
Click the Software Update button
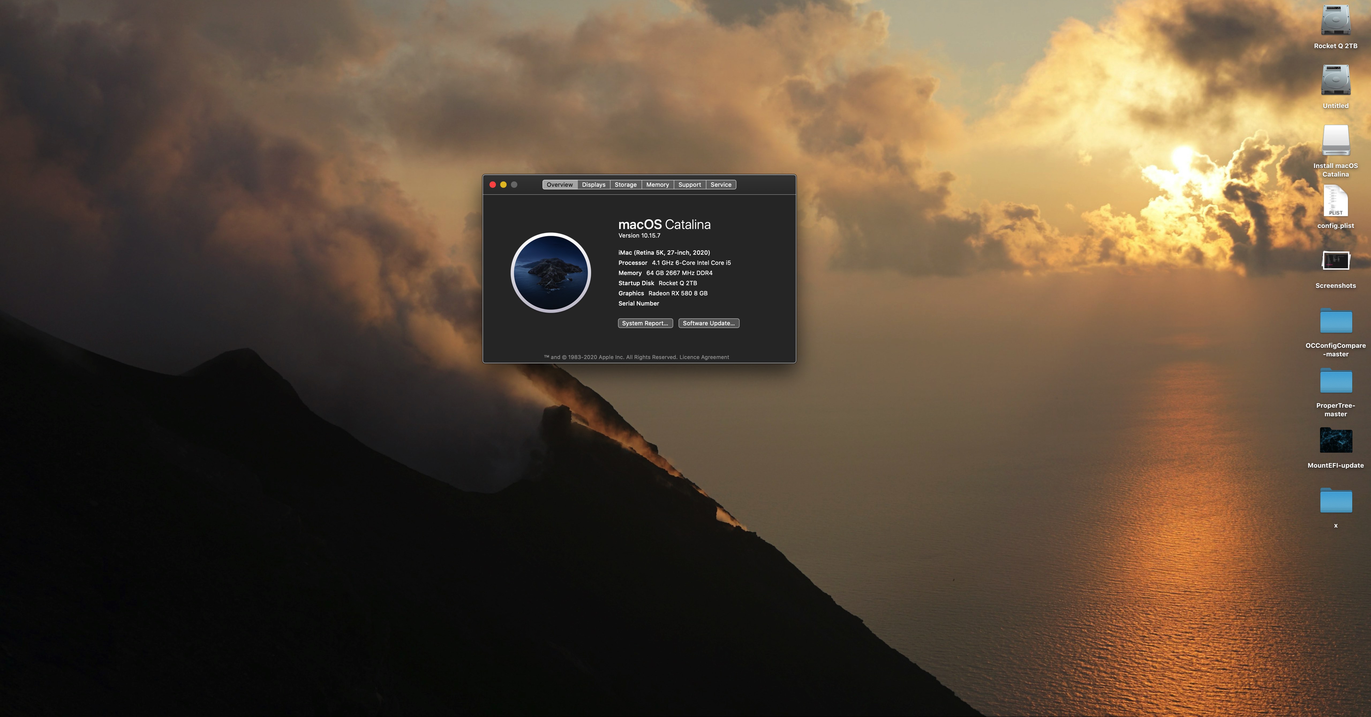pyautogui.click(x=708, y=323)
